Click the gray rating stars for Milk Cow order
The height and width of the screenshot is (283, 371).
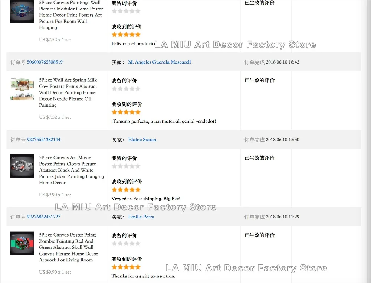point(126,89)
